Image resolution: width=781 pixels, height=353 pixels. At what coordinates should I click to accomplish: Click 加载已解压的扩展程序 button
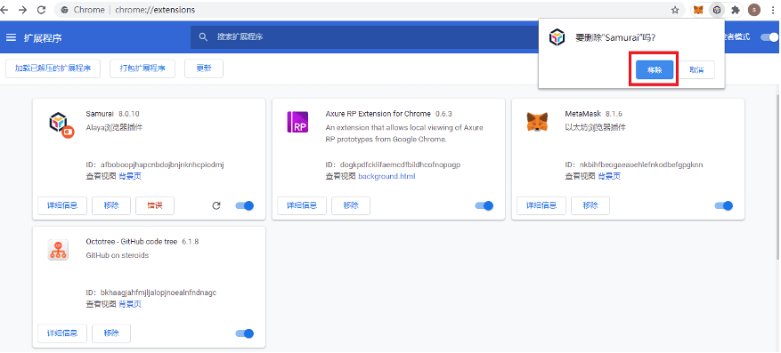(x=53, y=68)
